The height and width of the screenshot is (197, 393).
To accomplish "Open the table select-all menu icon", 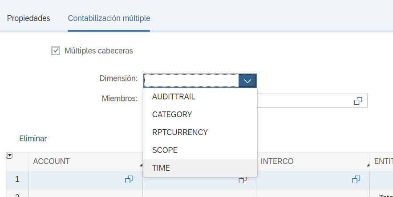I will (x=9, y=156).
